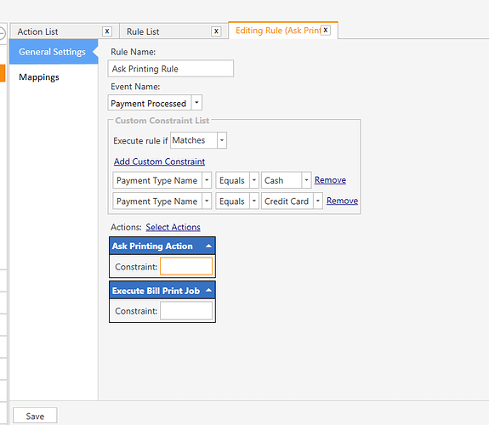Open second row Equals operator dropdown
The width and height of the screenshot is (489, 425).
coord(254,201)
